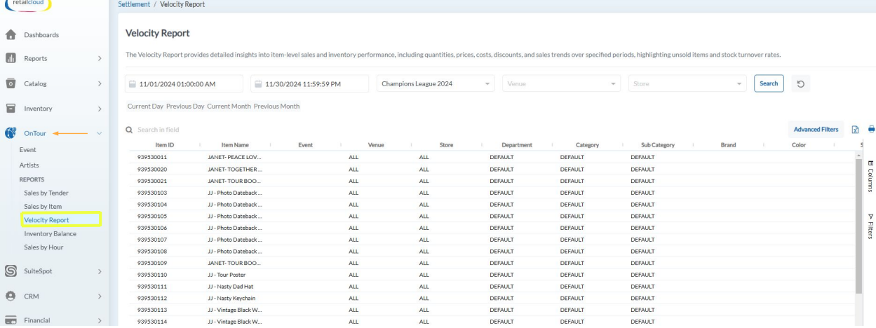Select Velocity Report in sidebar
The height and width of the screenshot is (328, 876).
pos(46,220)
